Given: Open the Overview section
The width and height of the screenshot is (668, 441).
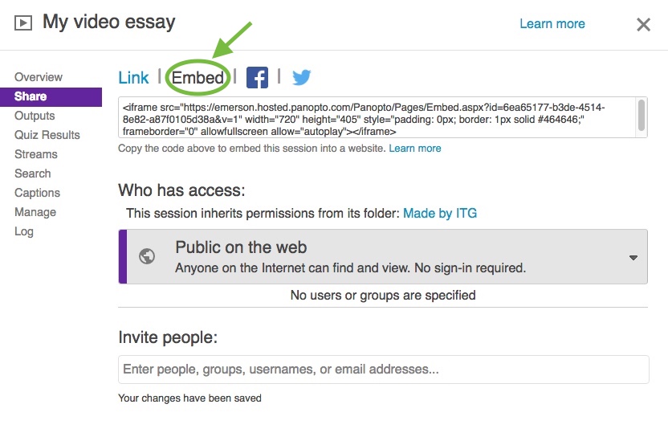Looking at the screenshot, I should coord(39,77).
